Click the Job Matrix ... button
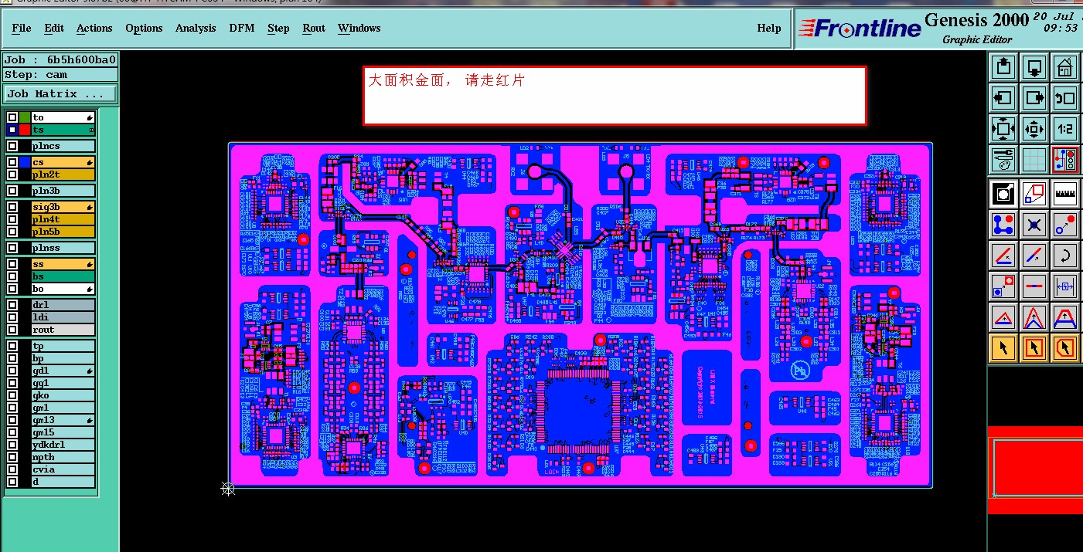Viewport: 1083px width, 552px height. pos(60,94)
